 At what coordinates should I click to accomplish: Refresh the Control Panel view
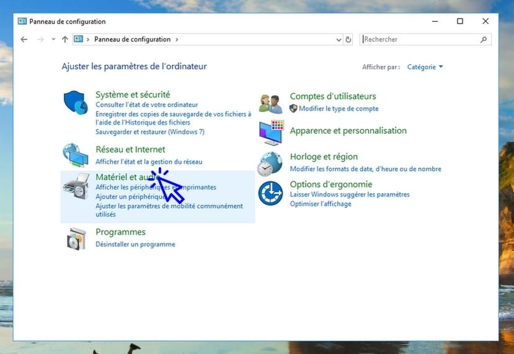pyautogui.click(x=348, y=40)
